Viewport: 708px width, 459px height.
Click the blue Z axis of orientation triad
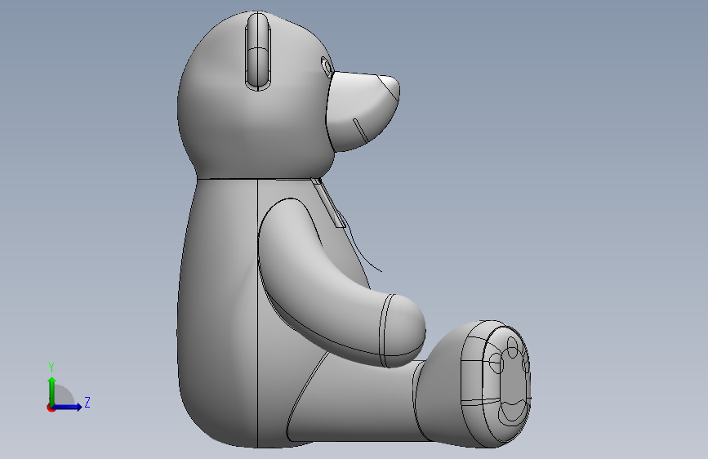pos(68,407)
